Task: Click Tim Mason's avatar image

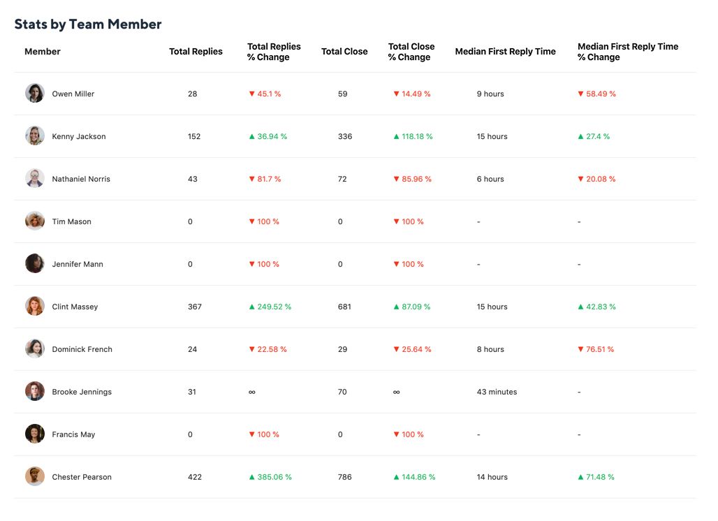Action: coord(35,220)
